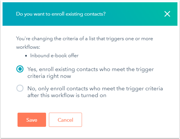Click 'No, only enroll contacts' label text

(x=95, y=92)
